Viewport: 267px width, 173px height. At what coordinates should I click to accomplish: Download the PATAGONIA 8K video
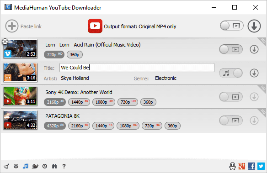click(254, 121)
